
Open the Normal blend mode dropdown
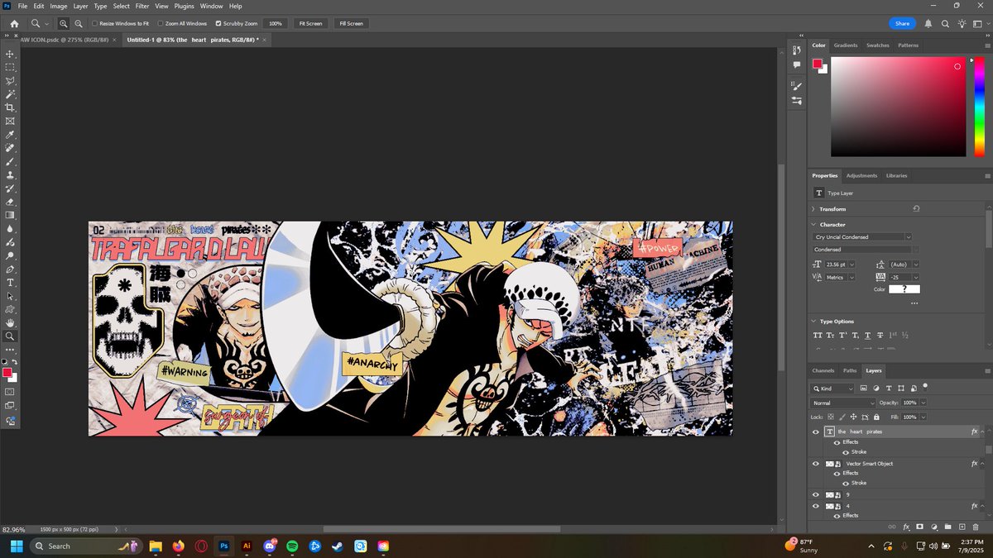coord(842,403)
